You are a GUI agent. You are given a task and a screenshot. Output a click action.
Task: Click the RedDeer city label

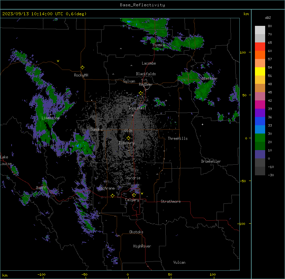[x=145, y=84]
